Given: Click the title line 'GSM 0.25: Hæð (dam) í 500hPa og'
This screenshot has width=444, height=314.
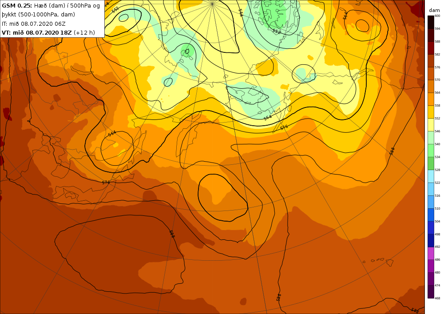Looking at the screenshot, I should pos(51,5).
